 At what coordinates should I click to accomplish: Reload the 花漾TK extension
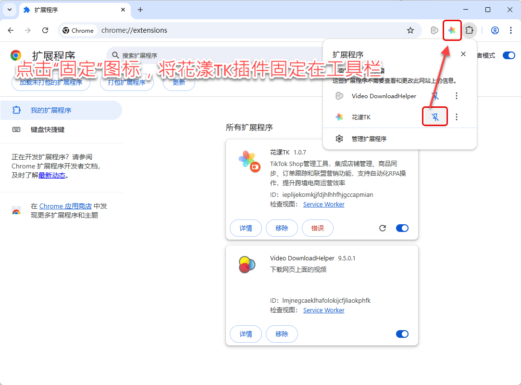pos(383,228)
